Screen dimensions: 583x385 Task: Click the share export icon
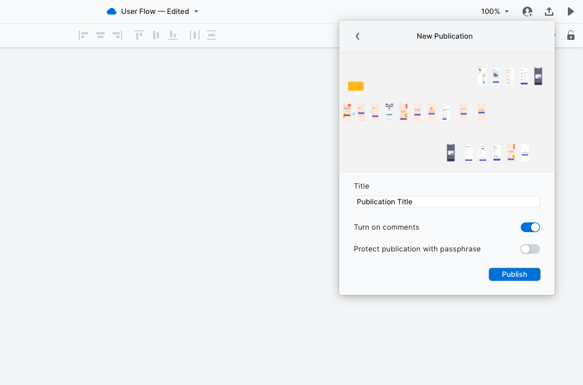click(549, 11)
